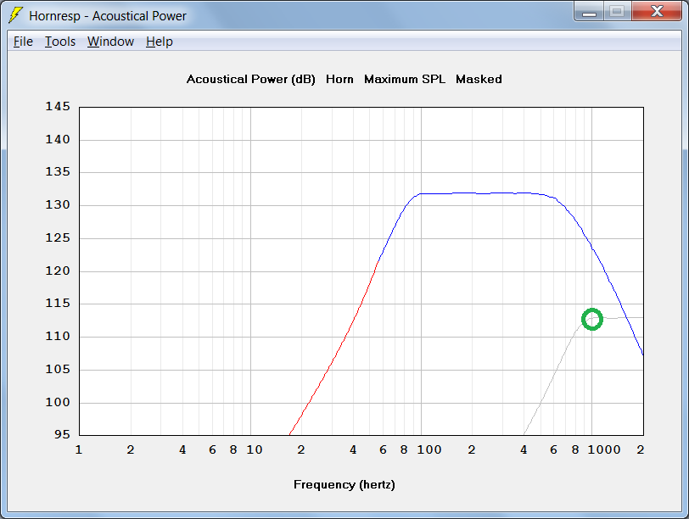Viewport: 689px width, 519px height.
Task: Open the Help menu
Action: pos(159,42)
